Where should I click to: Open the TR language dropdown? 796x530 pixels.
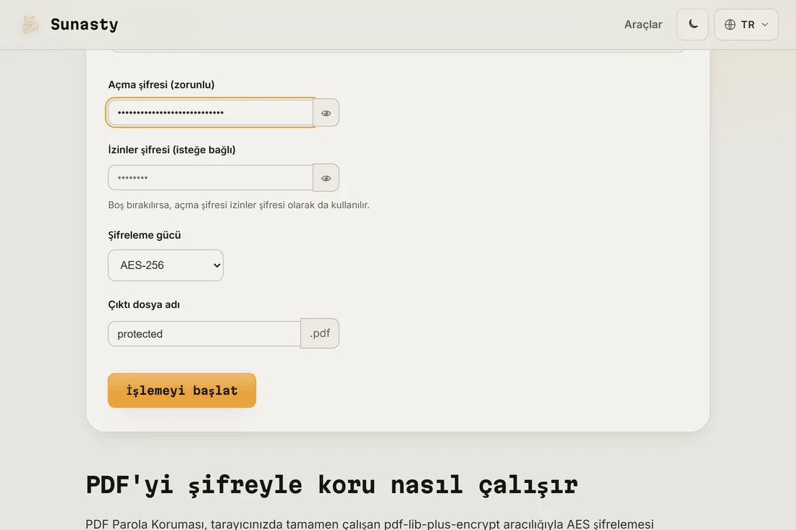pos(746,25)
